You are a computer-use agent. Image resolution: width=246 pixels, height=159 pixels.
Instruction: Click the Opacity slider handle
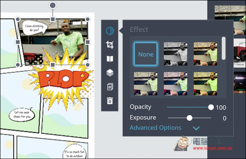pyautogui.click(x=211, y=107)
